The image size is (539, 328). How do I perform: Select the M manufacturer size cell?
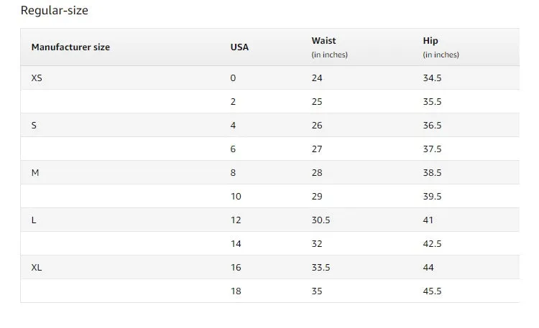[35, 173]
